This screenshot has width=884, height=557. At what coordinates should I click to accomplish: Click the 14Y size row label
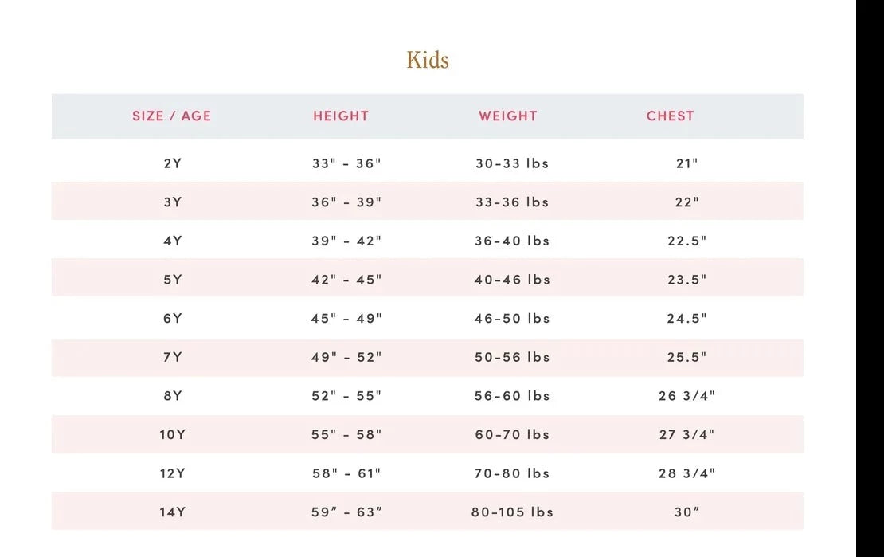click(173, 512)
